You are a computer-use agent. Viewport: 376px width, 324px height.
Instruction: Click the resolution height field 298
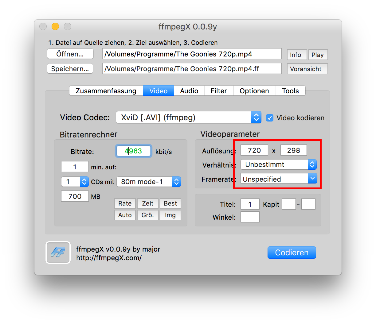click(x=294, y=150)
